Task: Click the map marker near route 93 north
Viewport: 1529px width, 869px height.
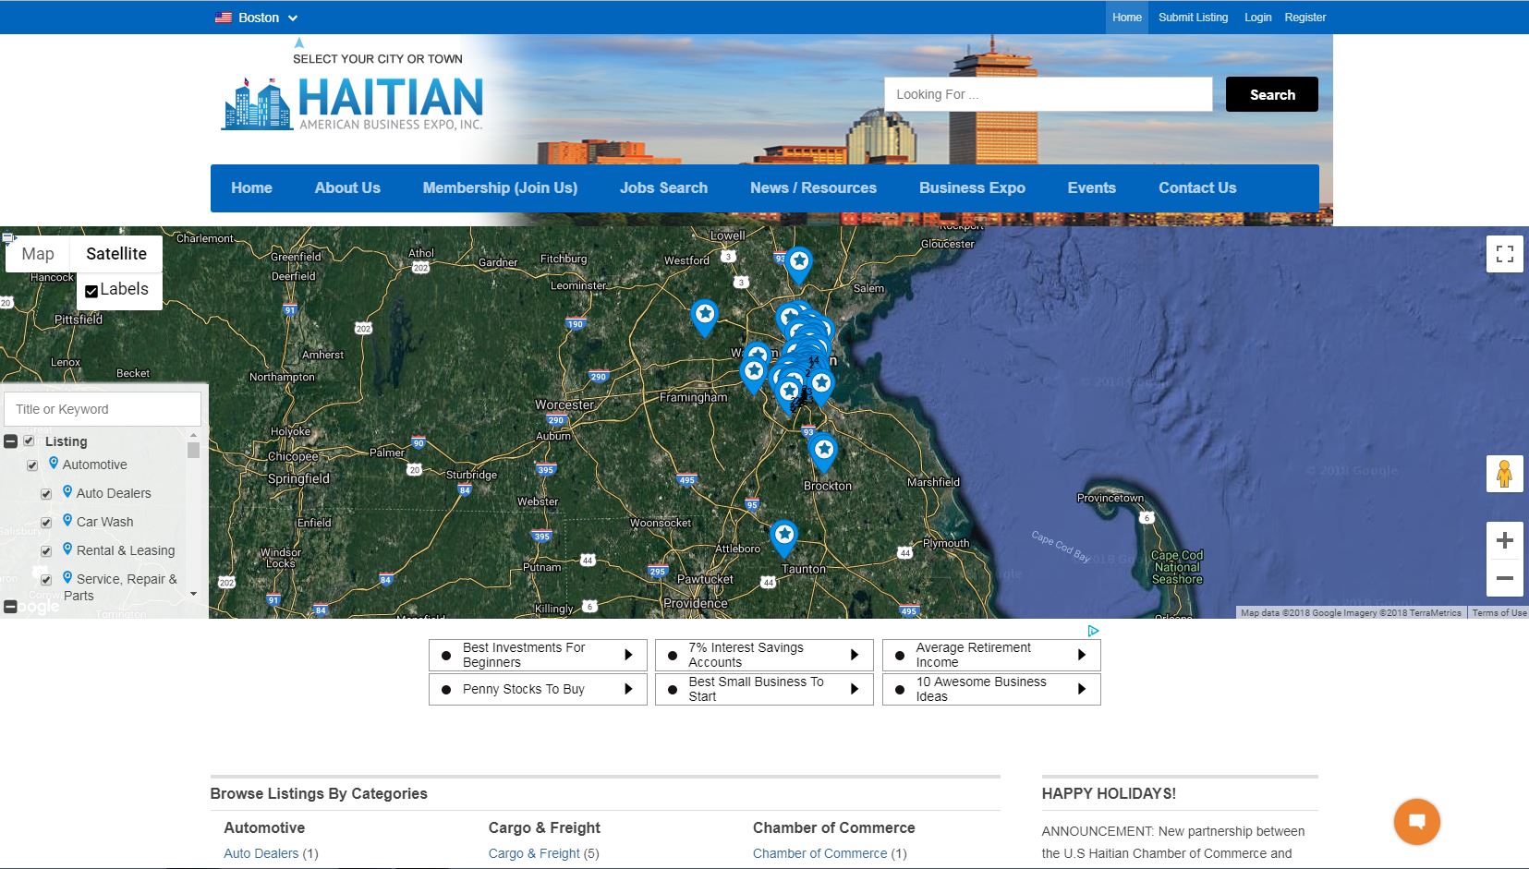Action: pyautogui.click(x=799, y=265)
